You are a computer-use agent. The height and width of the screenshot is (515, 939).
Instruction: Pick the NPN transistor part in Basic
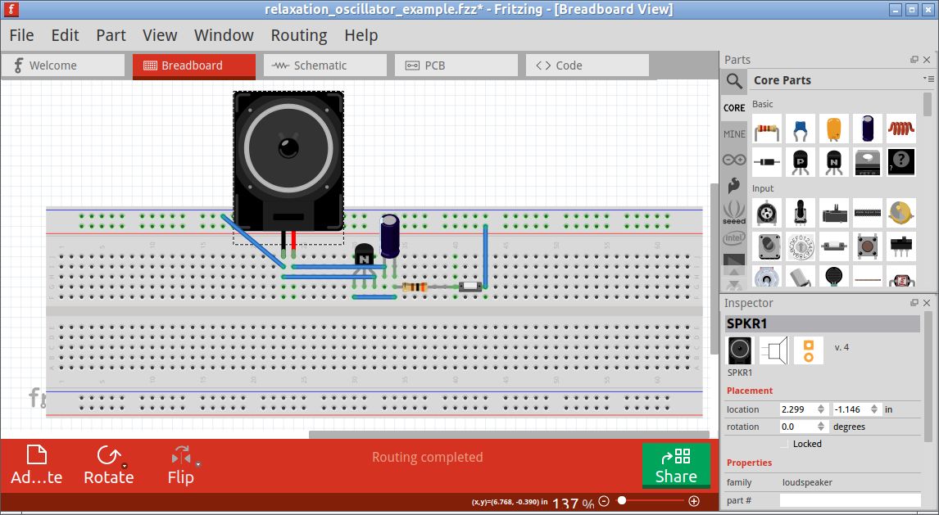tap(833, 162)
